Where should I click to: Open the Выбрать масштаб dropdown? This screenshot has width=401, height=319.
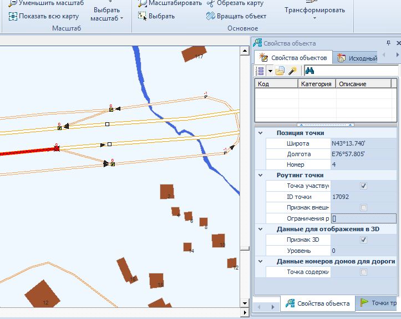pyautogui.click(x=106, y=14)
